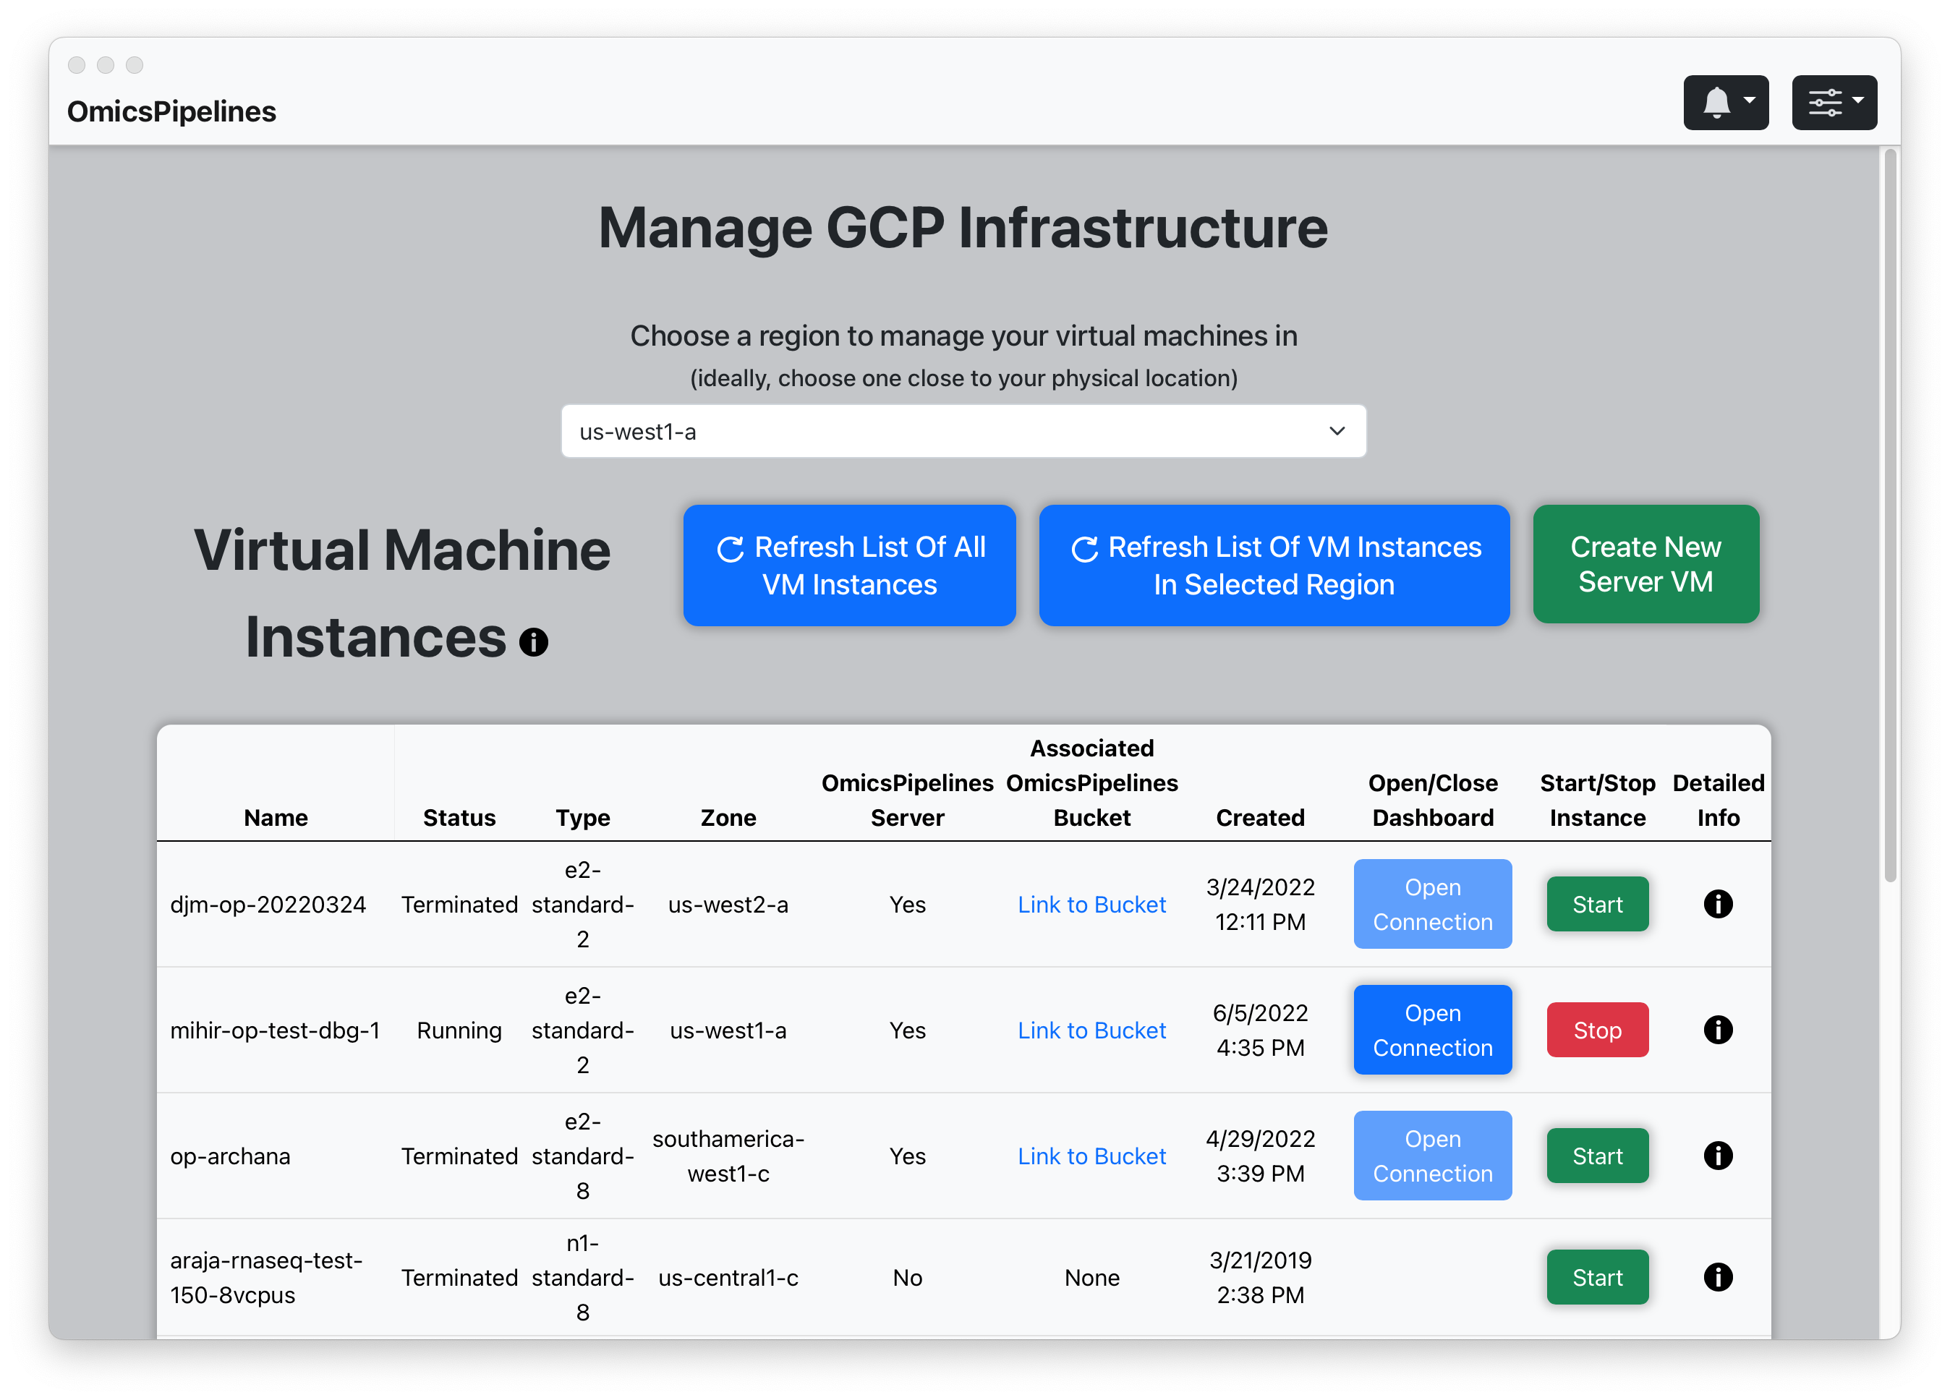Show detailed info for araja-rnaseq-test-150-8vcpus
The image size is (1950, 1400).
point(1717,1276)
